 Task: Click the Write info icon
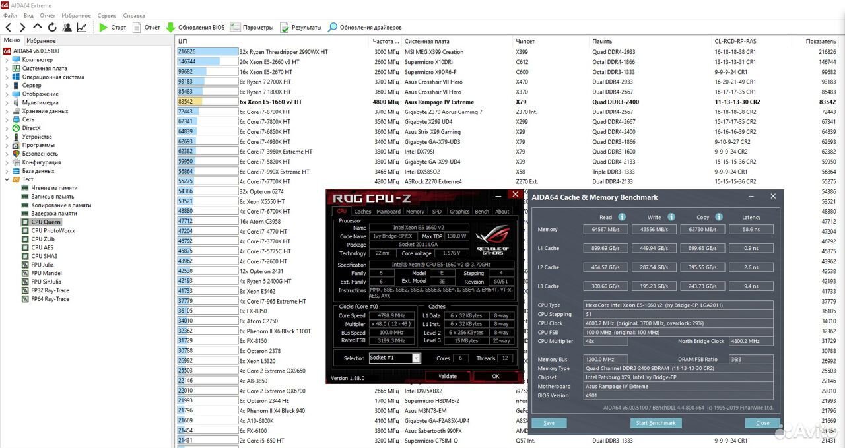671,217
